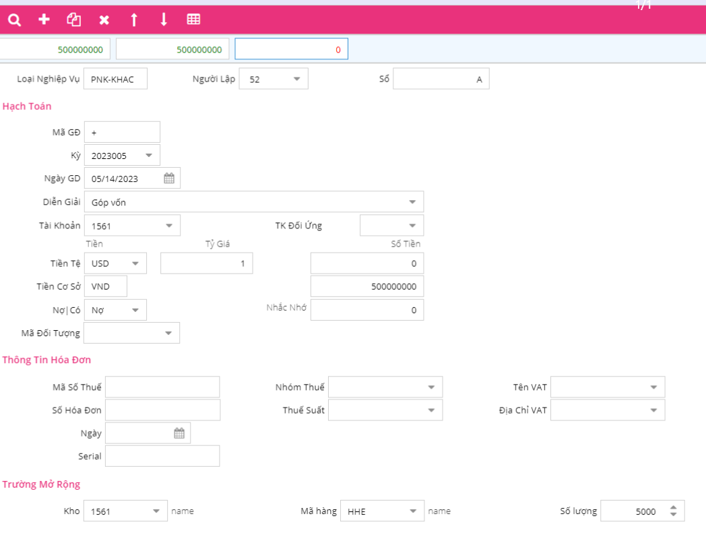The image size is (706, 545).
Task: Move to next record with down arrow
Action: tap(164, 20)
